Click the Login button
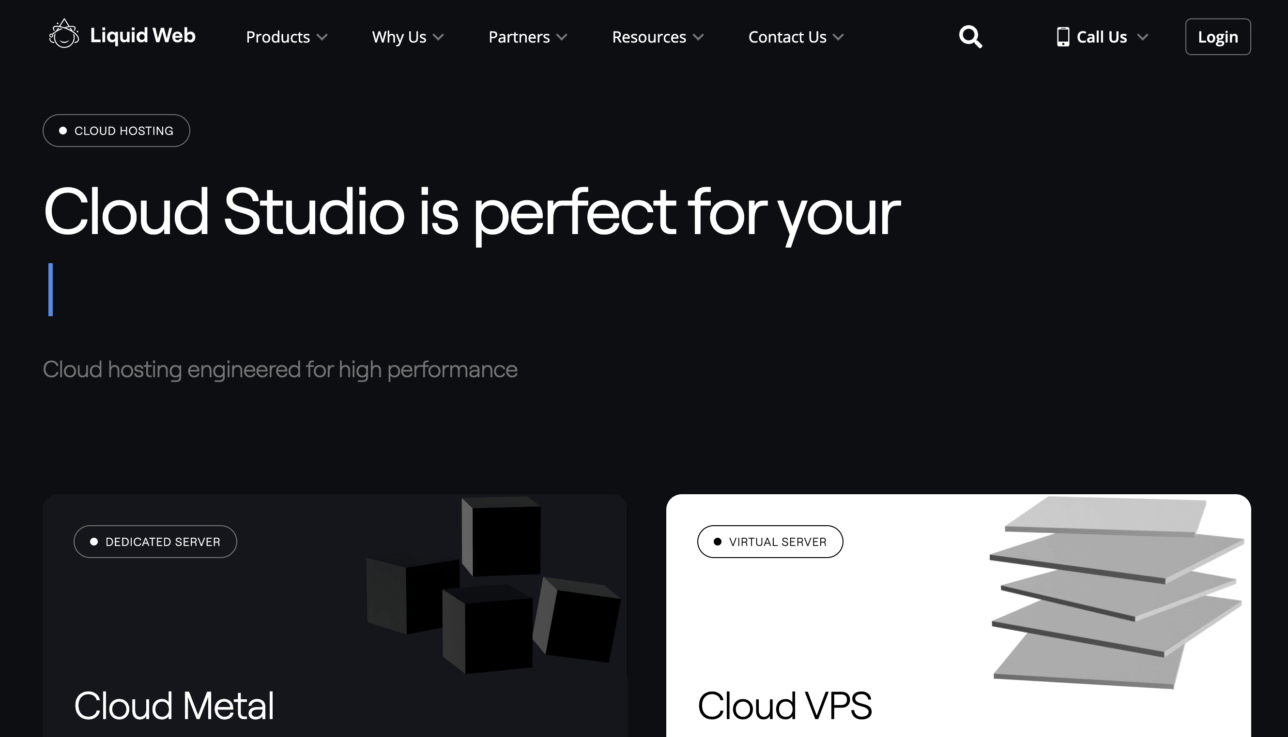Viewport: 1288px width, 737px height. point(1218,37)
